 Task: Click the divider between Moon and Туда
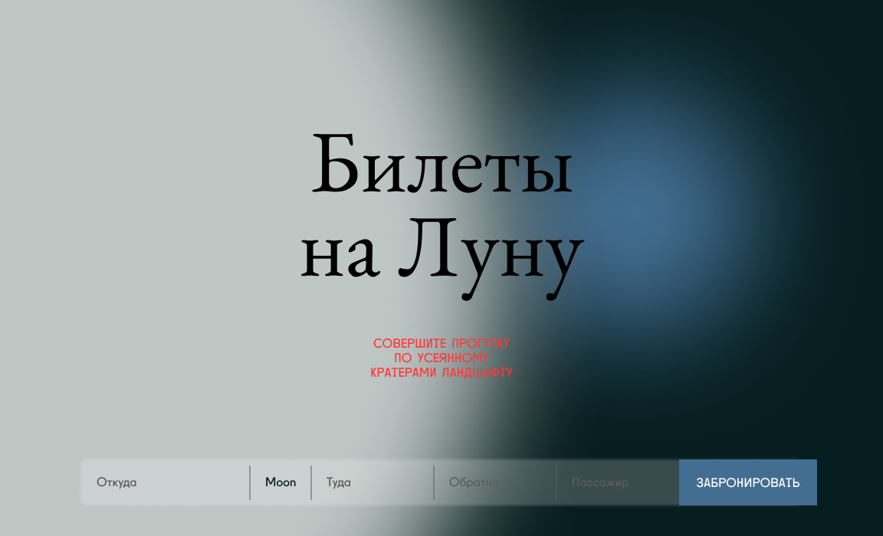[311, 482]
